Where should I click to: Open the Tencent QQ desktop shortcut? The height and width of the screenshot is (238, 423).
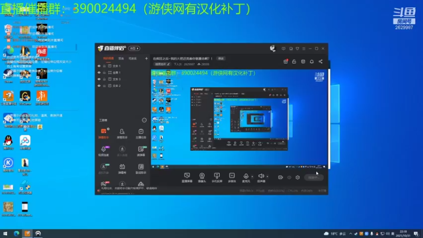(8, 143)
